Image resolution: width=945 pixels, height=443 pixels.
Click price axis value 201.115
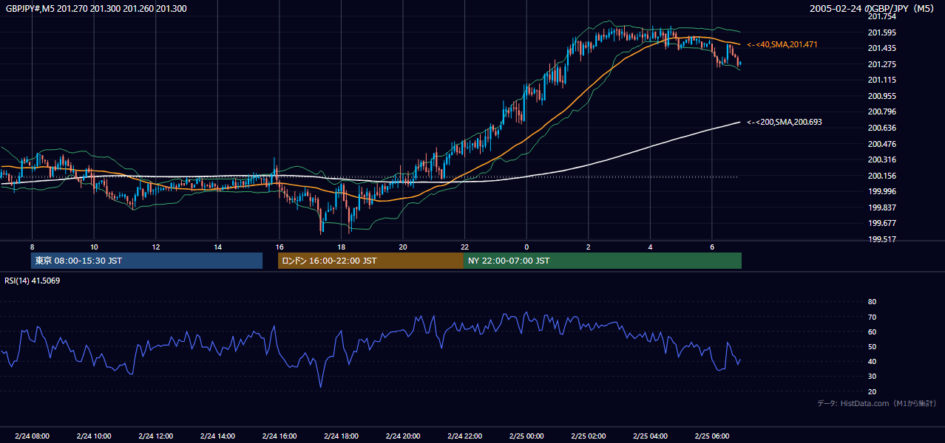(x=881, y=80)
